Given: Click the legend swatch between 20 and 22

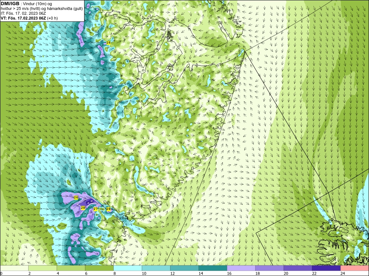Looking at the screenshot, I should pos(298,268).
